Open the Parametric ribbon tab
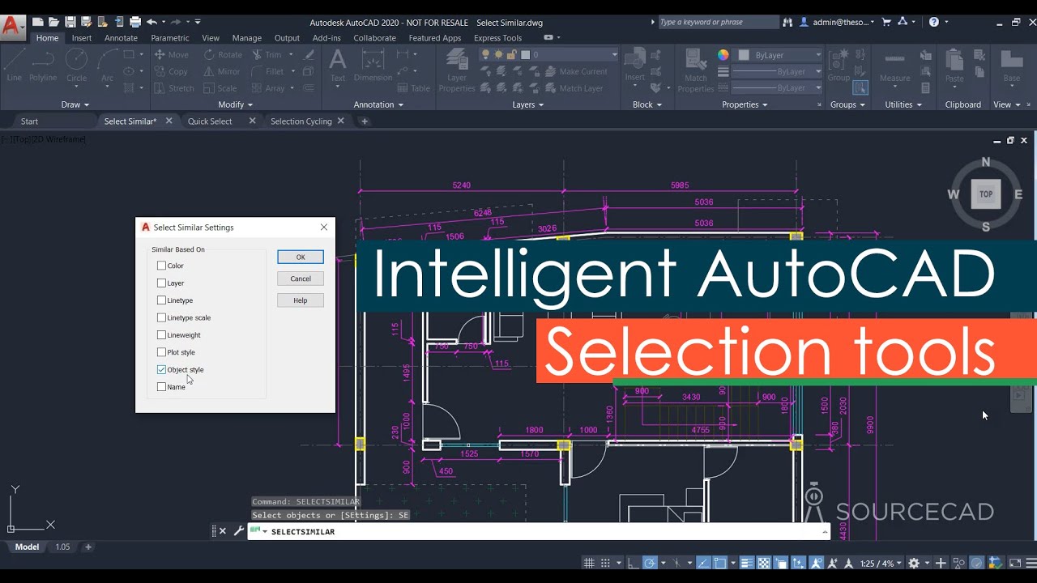 click(x=170, y=38)
